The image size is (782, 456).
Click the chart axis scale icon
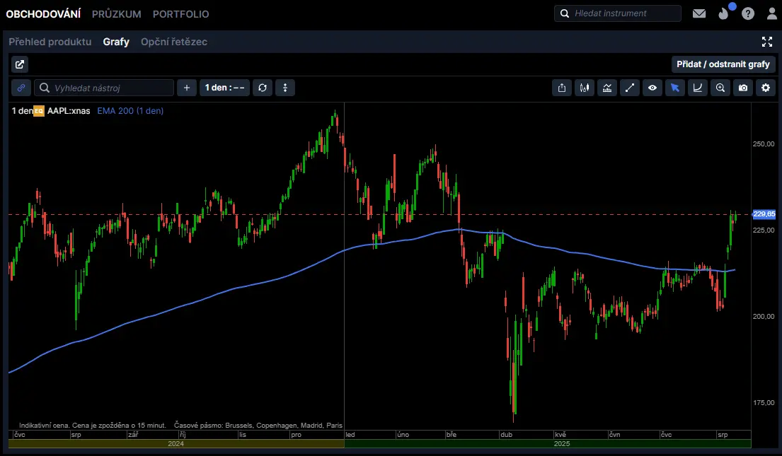click(x=698, y=88)
